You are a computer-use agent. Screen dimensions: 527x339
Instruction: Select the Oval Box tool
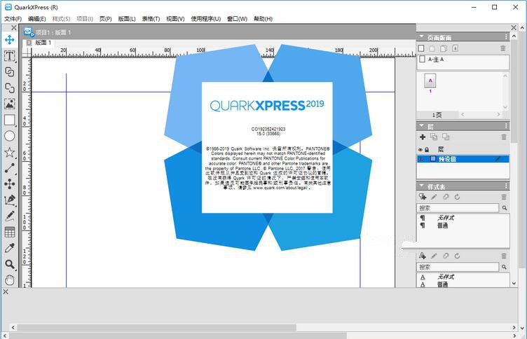click(x=9, y=136)
